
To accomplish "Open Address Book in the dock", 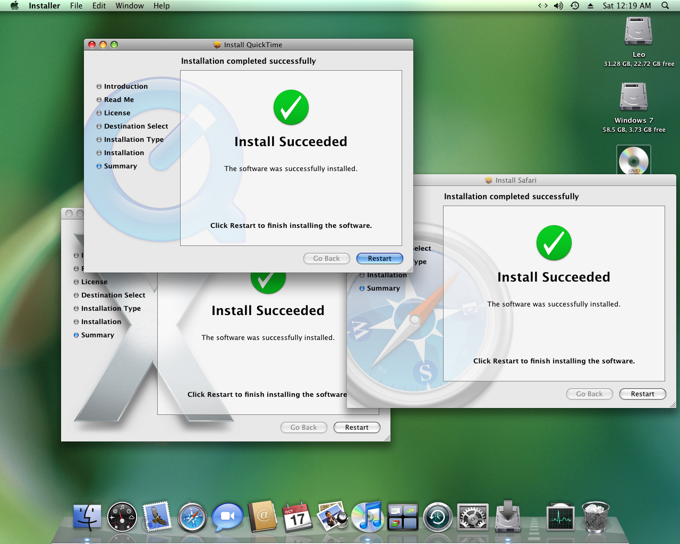I will point(262,516).
